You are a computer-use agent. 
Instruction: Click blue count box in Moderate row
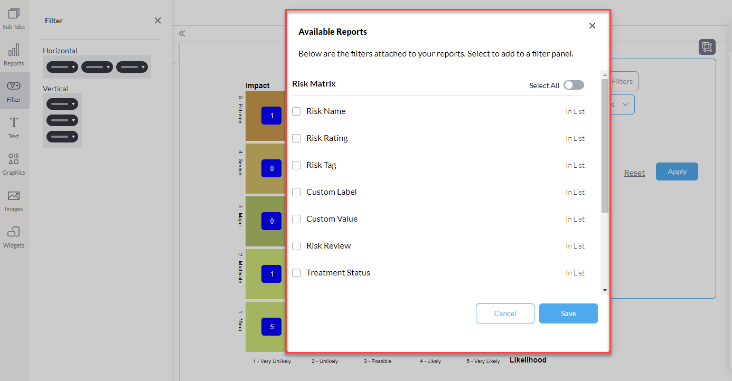[271, 274]
